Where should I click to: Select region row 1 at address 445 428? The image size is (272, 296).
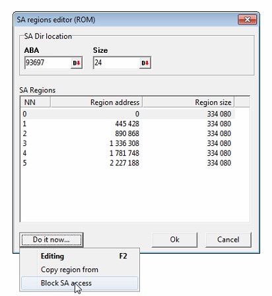pos(128,124)
